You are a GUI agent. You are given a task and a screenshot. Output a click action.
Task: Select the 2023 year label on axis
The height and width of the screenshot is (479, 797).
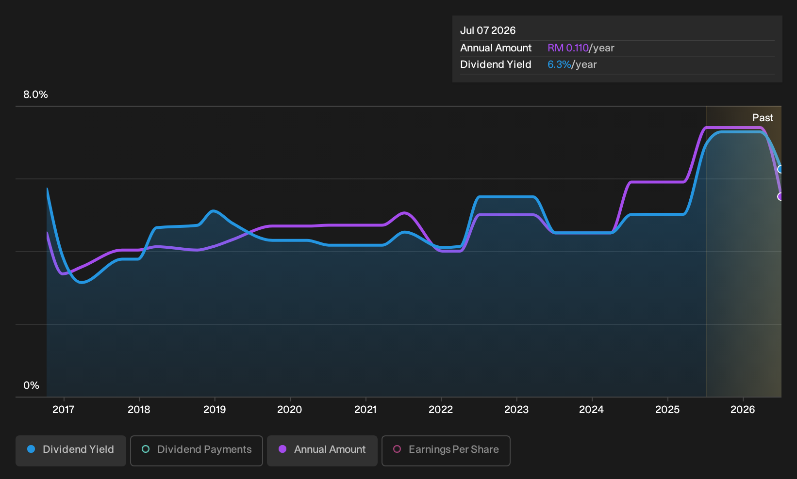(x=516, y=410)
